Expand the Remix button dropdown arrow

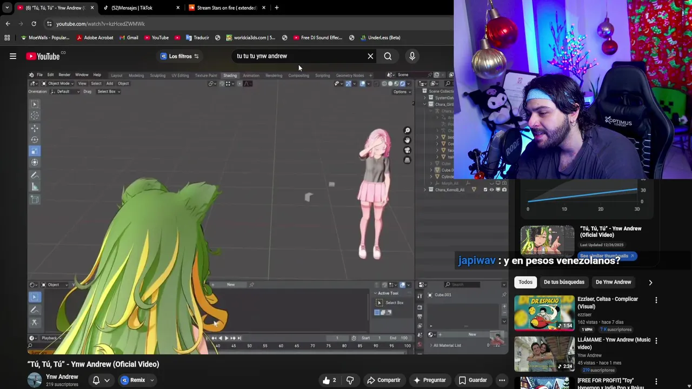(152, 380)
